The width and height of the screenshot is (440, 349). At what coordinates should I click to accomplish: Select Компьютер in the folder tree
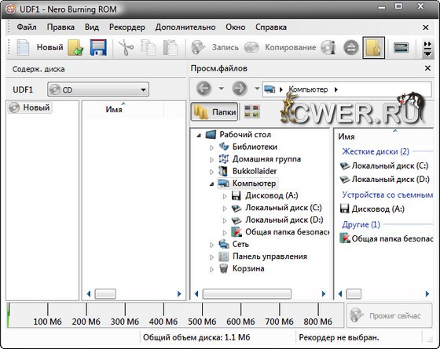pyautogui.click(x=247, y=184)
